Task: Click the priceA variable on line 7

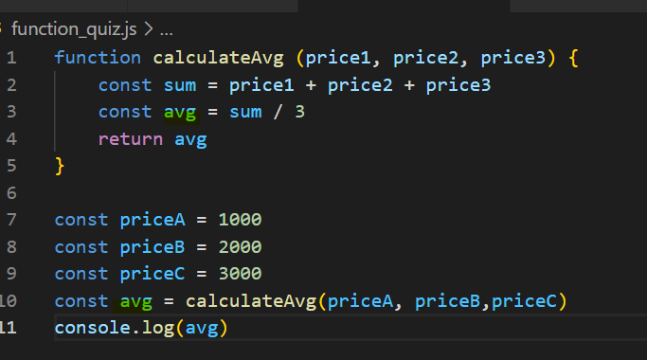Action: (153, 220)
